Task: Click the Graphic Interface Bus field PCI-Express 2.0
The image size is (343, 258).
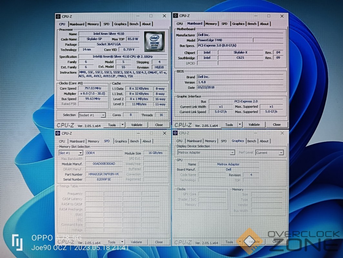Action: pos(246,102)
